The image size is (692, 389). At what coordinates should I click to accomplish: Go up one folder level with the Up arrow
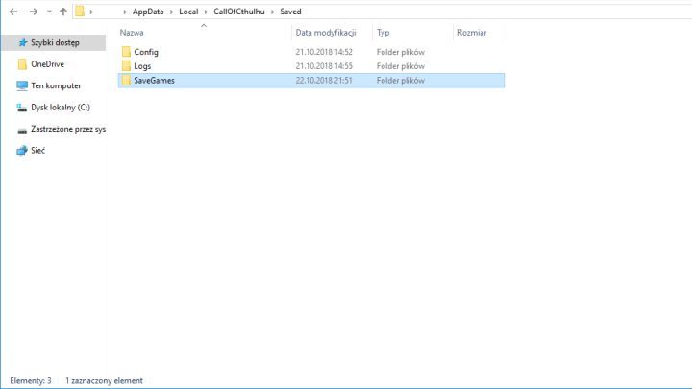(x=62, y=12)
